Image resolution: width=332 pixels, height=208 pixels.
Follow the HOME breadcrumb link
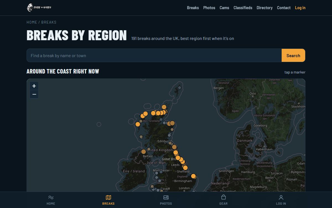pyautogui.click(x=32, y=22)
